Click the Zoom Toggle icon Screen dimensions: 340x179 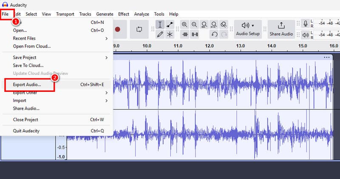pos(224,25)
